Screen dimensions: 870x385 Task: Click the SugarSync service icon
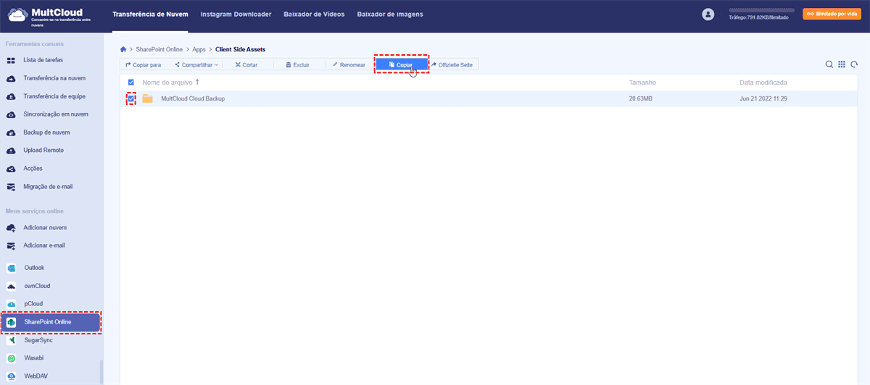click(x=12, y=340)
